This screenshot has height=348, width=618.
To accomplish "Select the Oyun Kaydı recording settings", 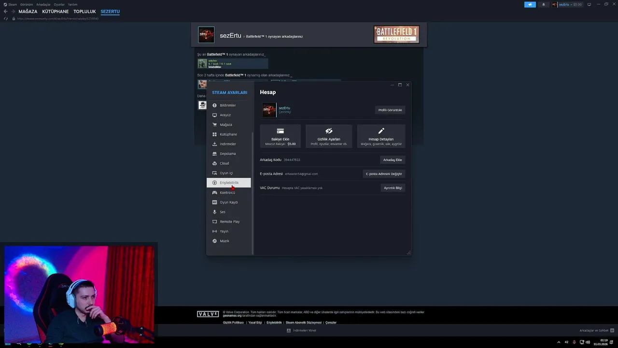I will tap(228, 202).
